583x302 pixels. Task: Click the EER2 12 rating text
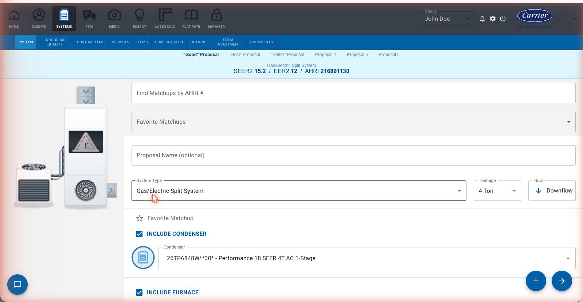285,71
